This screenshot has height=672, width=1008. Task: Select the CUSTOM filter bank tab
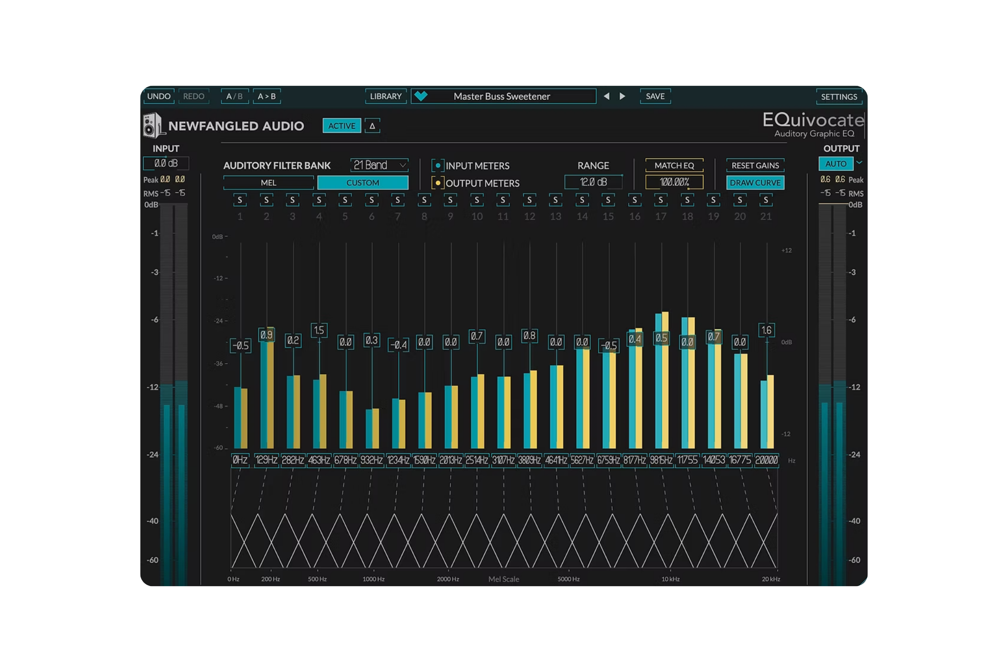(364, 182)
